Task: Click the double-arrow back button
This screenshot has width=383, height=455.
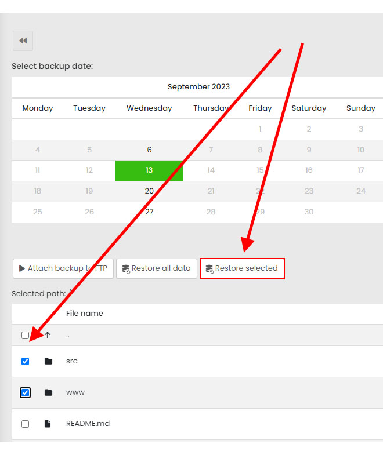Action: tap(23, 41)
